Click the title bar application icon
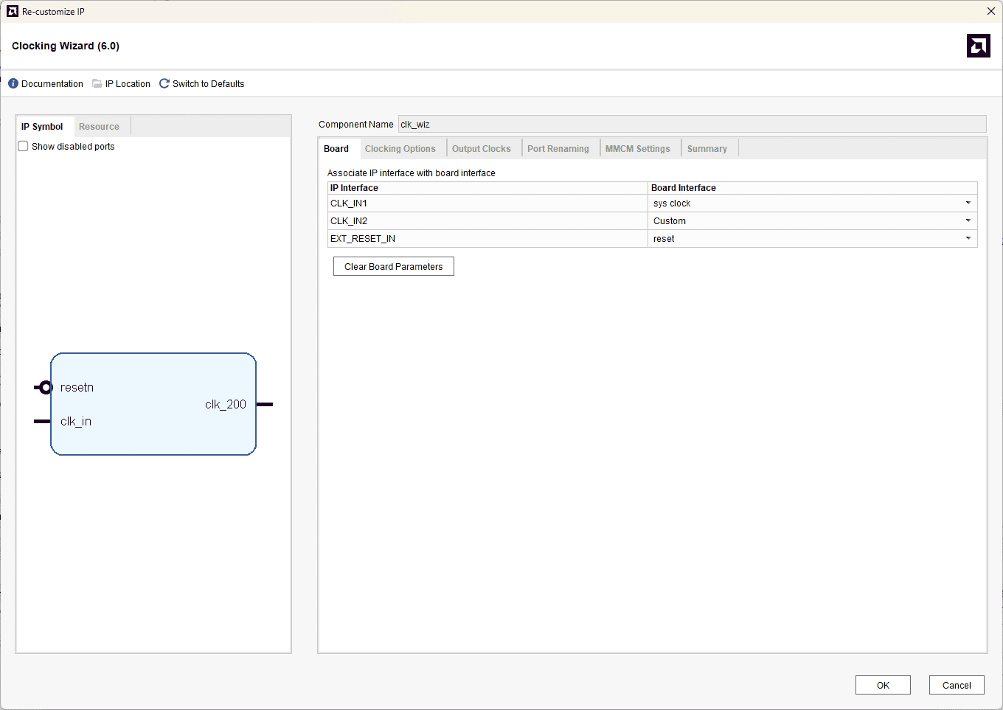The height and width of the screenshot is (710, 1003). (12, 11)
